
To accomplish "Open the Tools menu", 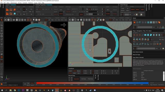I will pyautogui.click(x=39, y=3).
